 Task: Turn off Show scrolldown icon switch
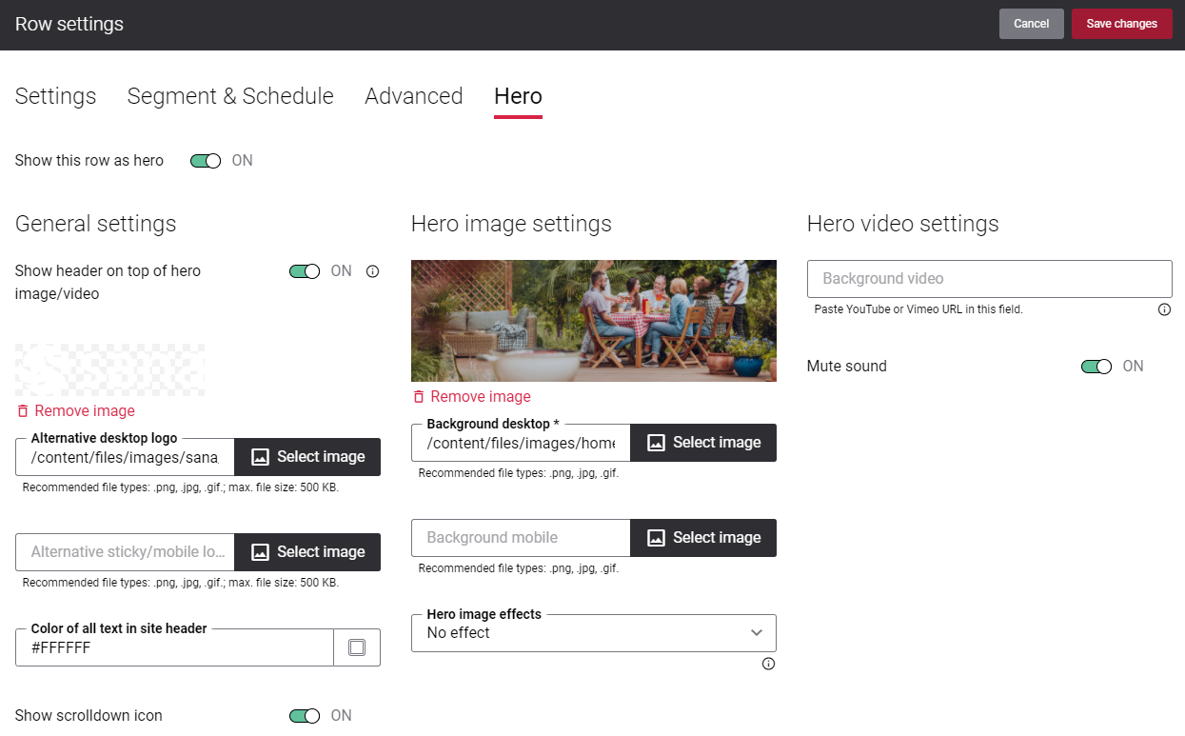tap(305, 716)
